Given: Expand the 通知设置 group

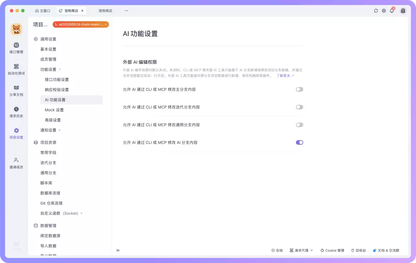Looking at the screenshot, I should pyautogui.click(x=60, y=130).
